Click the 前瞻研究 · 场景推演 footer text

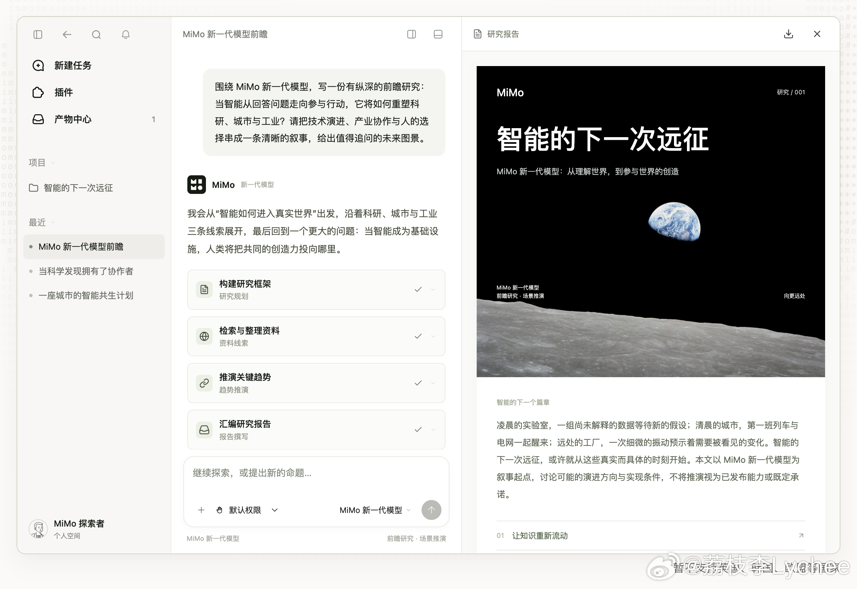416,539
